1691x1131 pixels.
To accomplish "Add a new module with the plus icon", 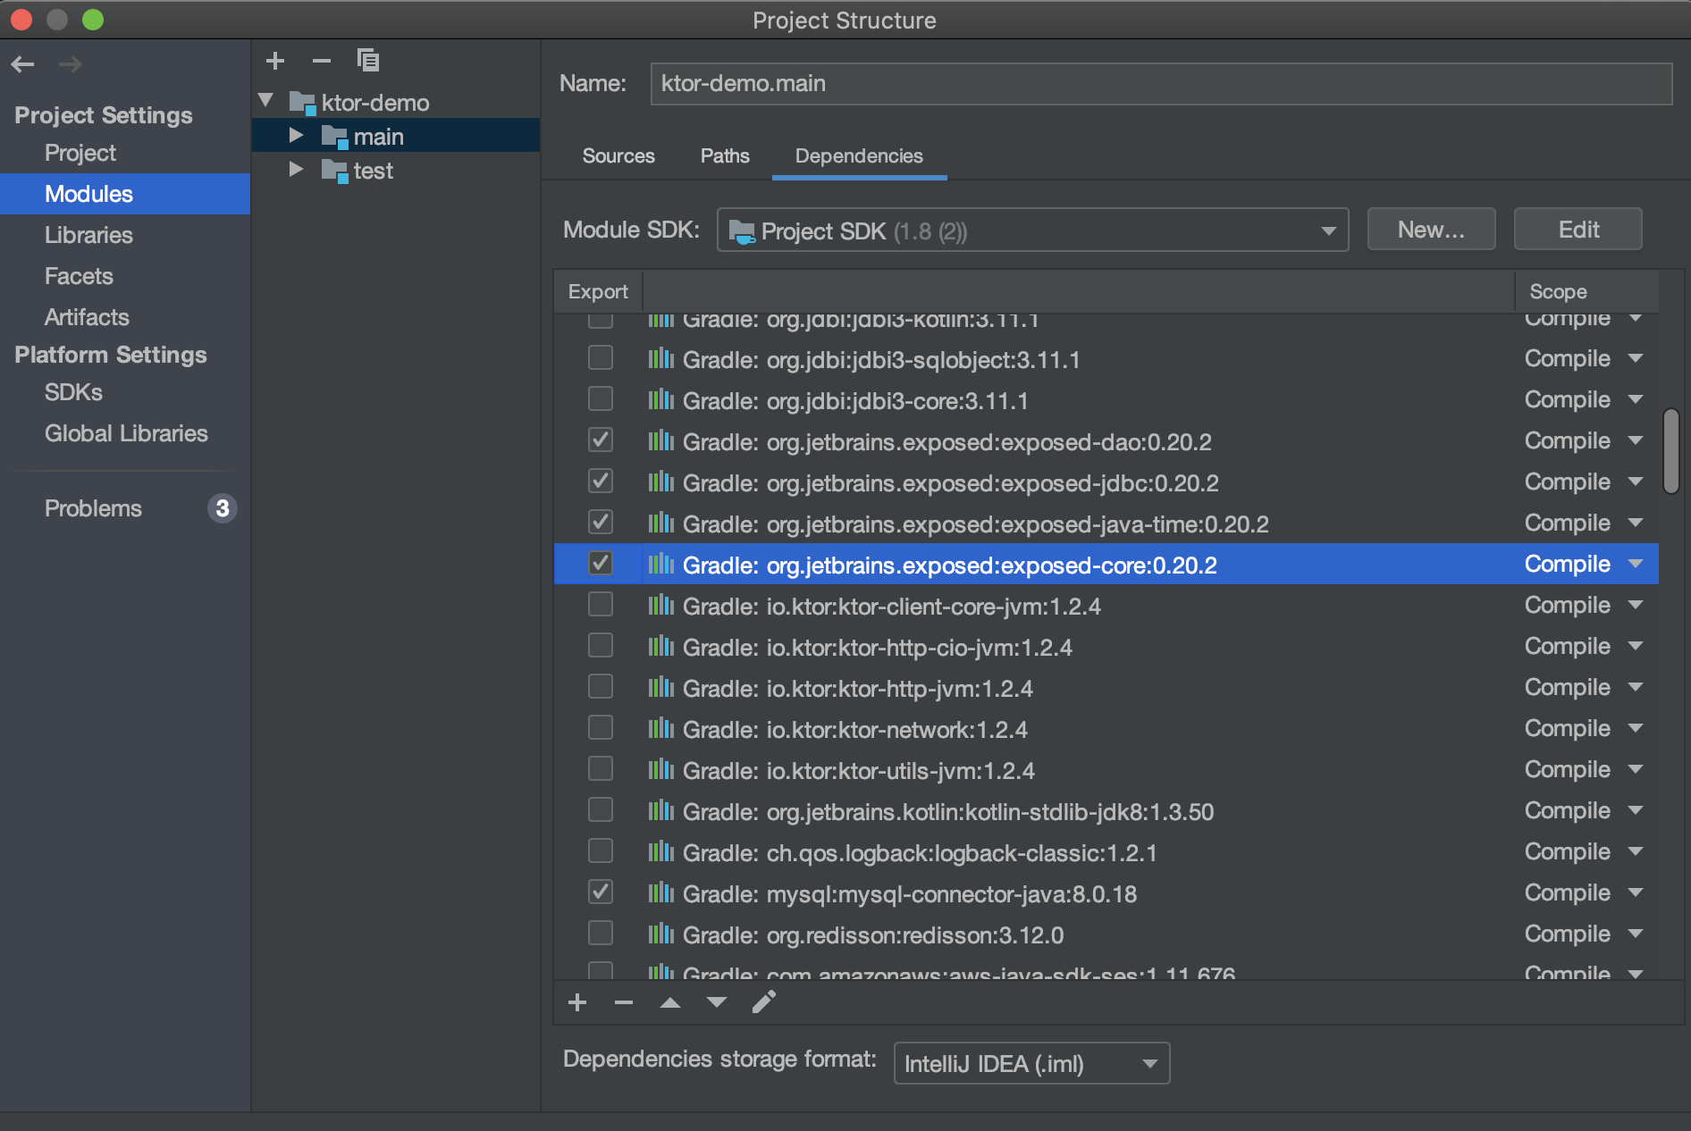I will click(x=274, y=61).
